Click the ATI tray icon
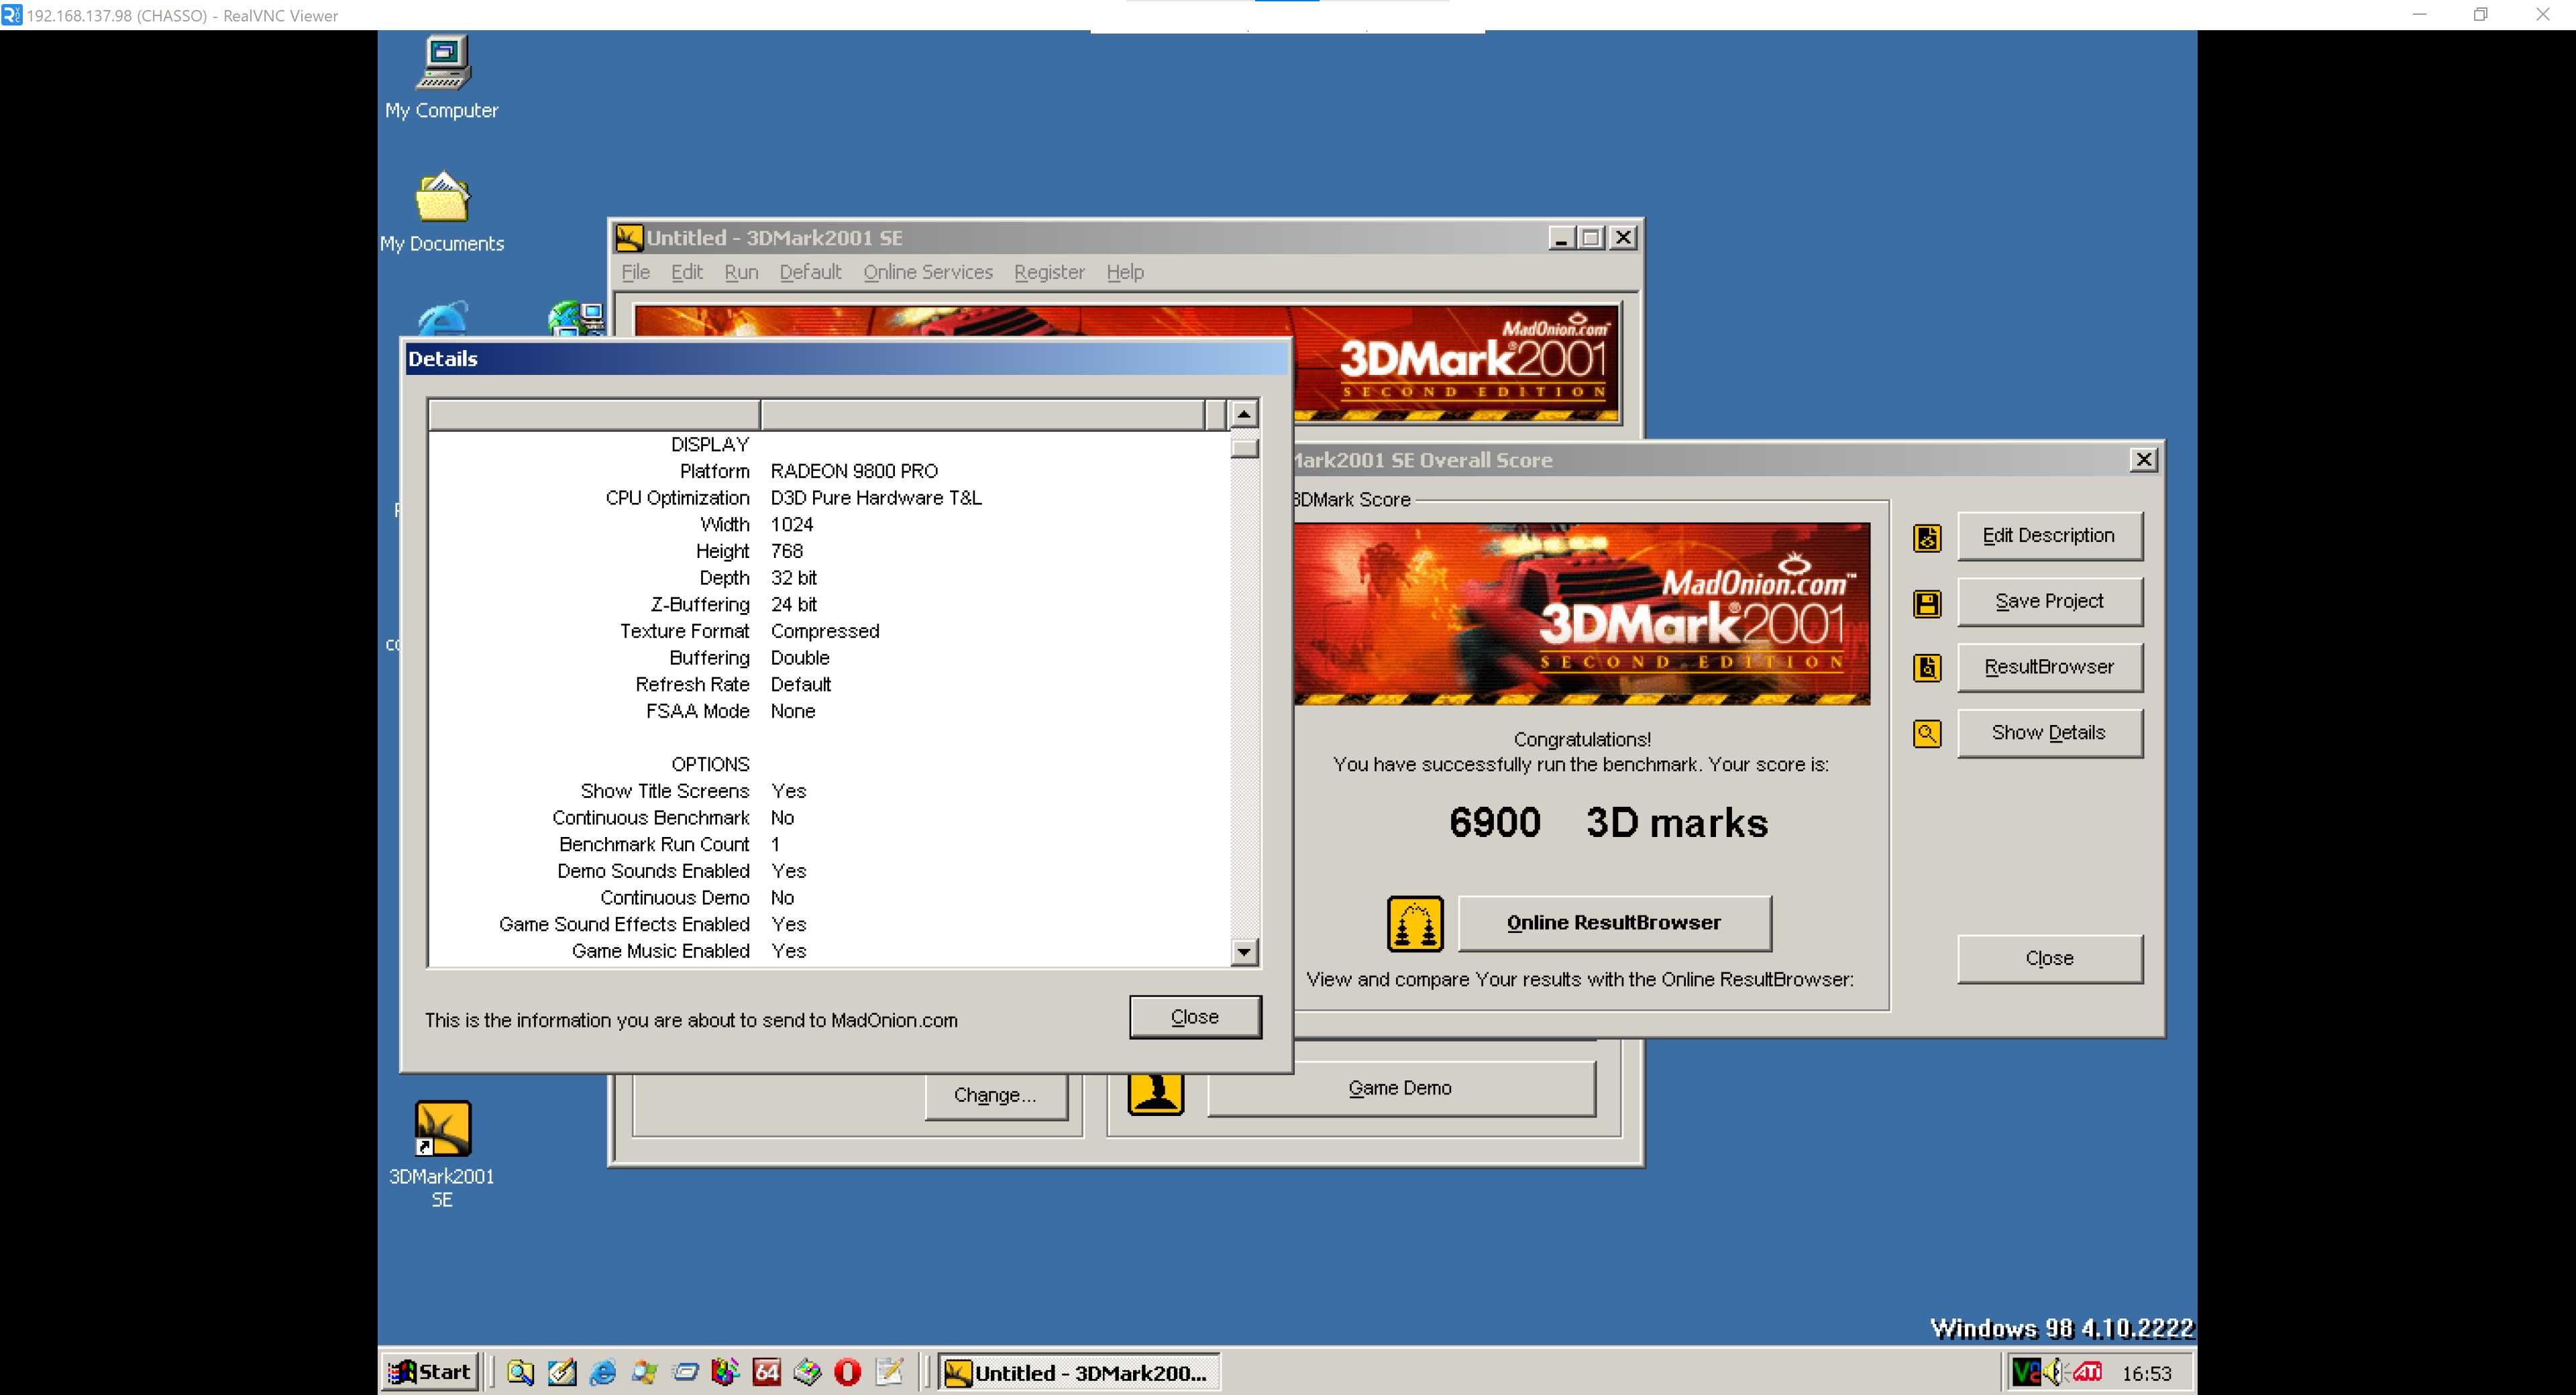2576x1395 pixels. tap(2087, 1372)
